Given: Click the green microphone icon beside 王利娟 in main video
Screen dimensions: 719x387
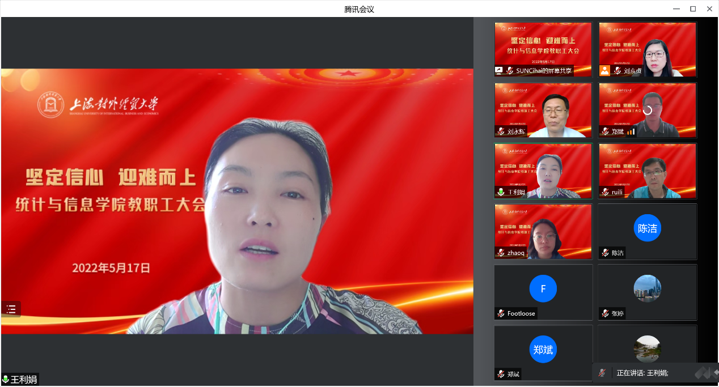Looking at the screenshot, I should pos(6,380).
